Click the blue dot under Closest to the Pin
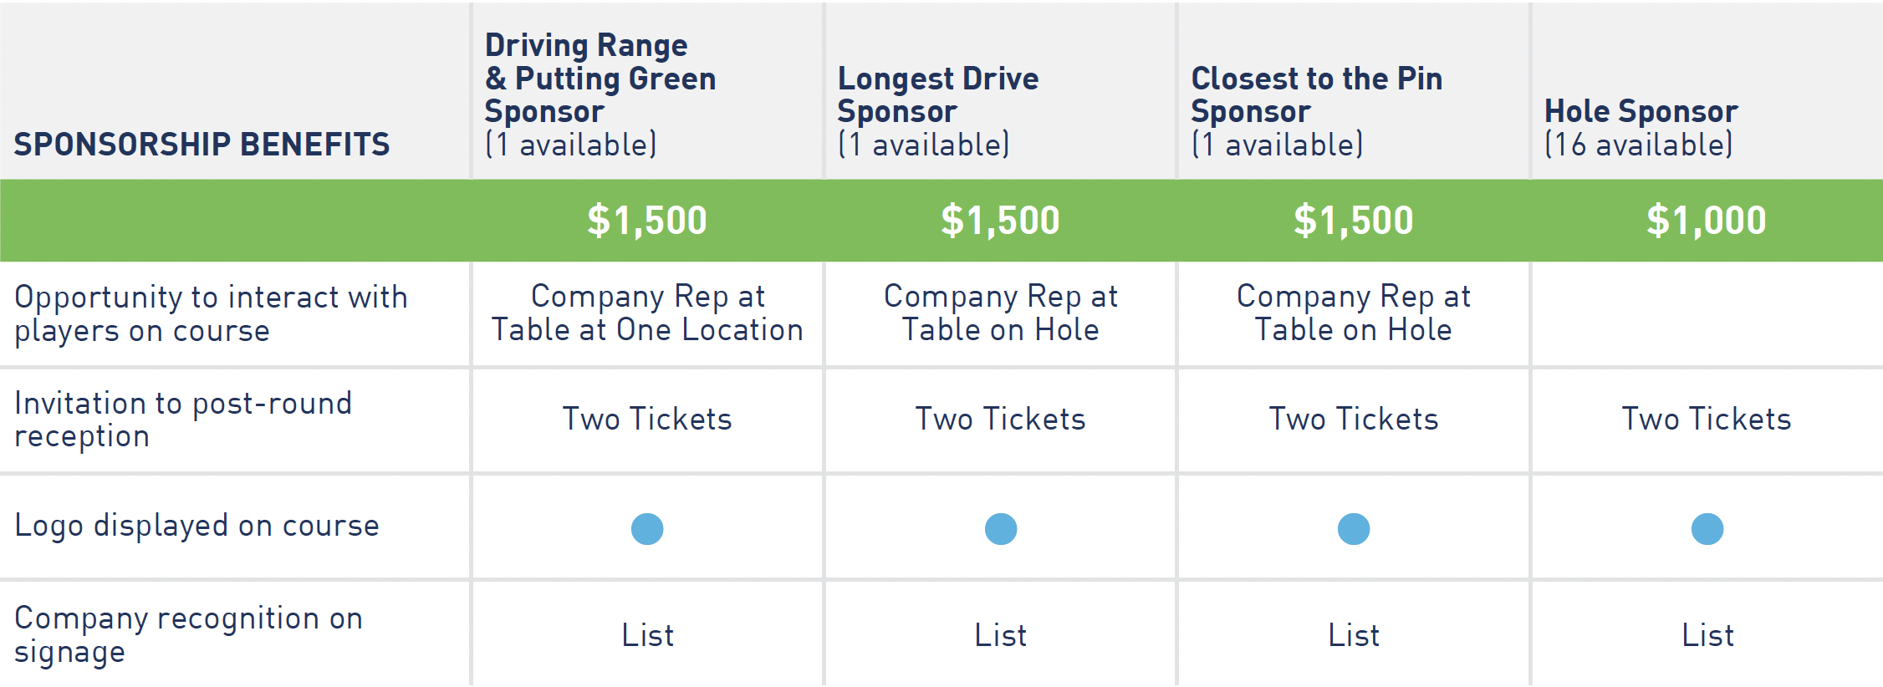1883x687 pixels. pos(1354,529)
